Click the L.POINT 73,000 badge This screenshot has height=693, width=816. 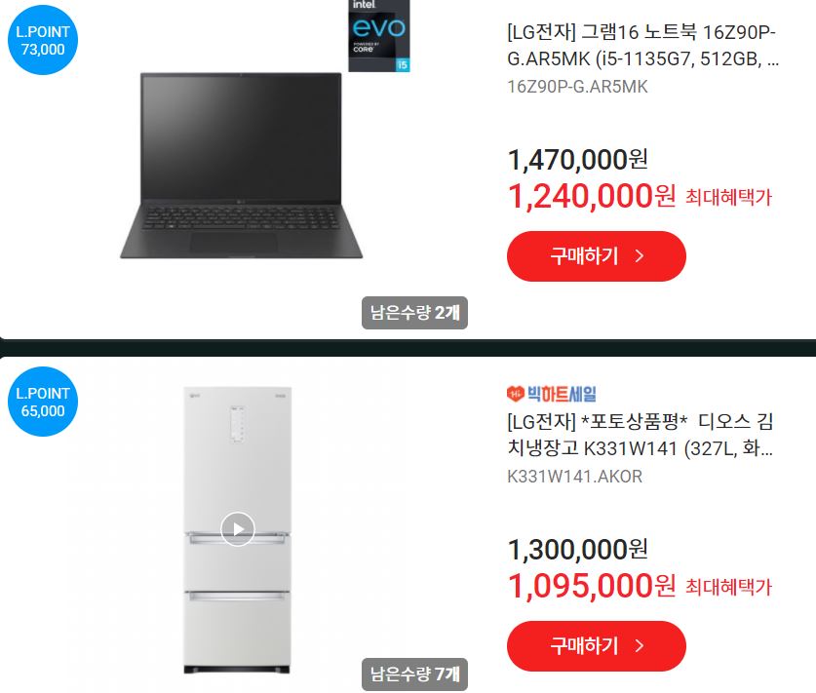click(43, 40)
